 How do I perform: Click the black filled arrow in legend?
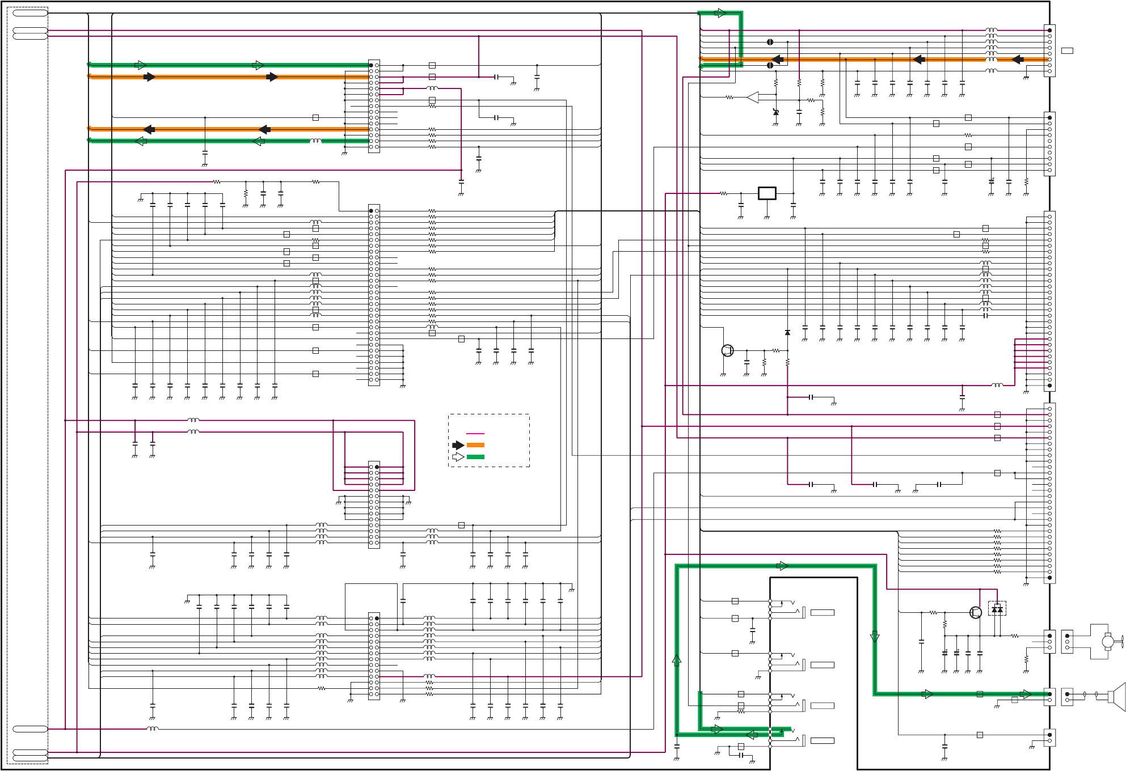click(x=458, y=446)
